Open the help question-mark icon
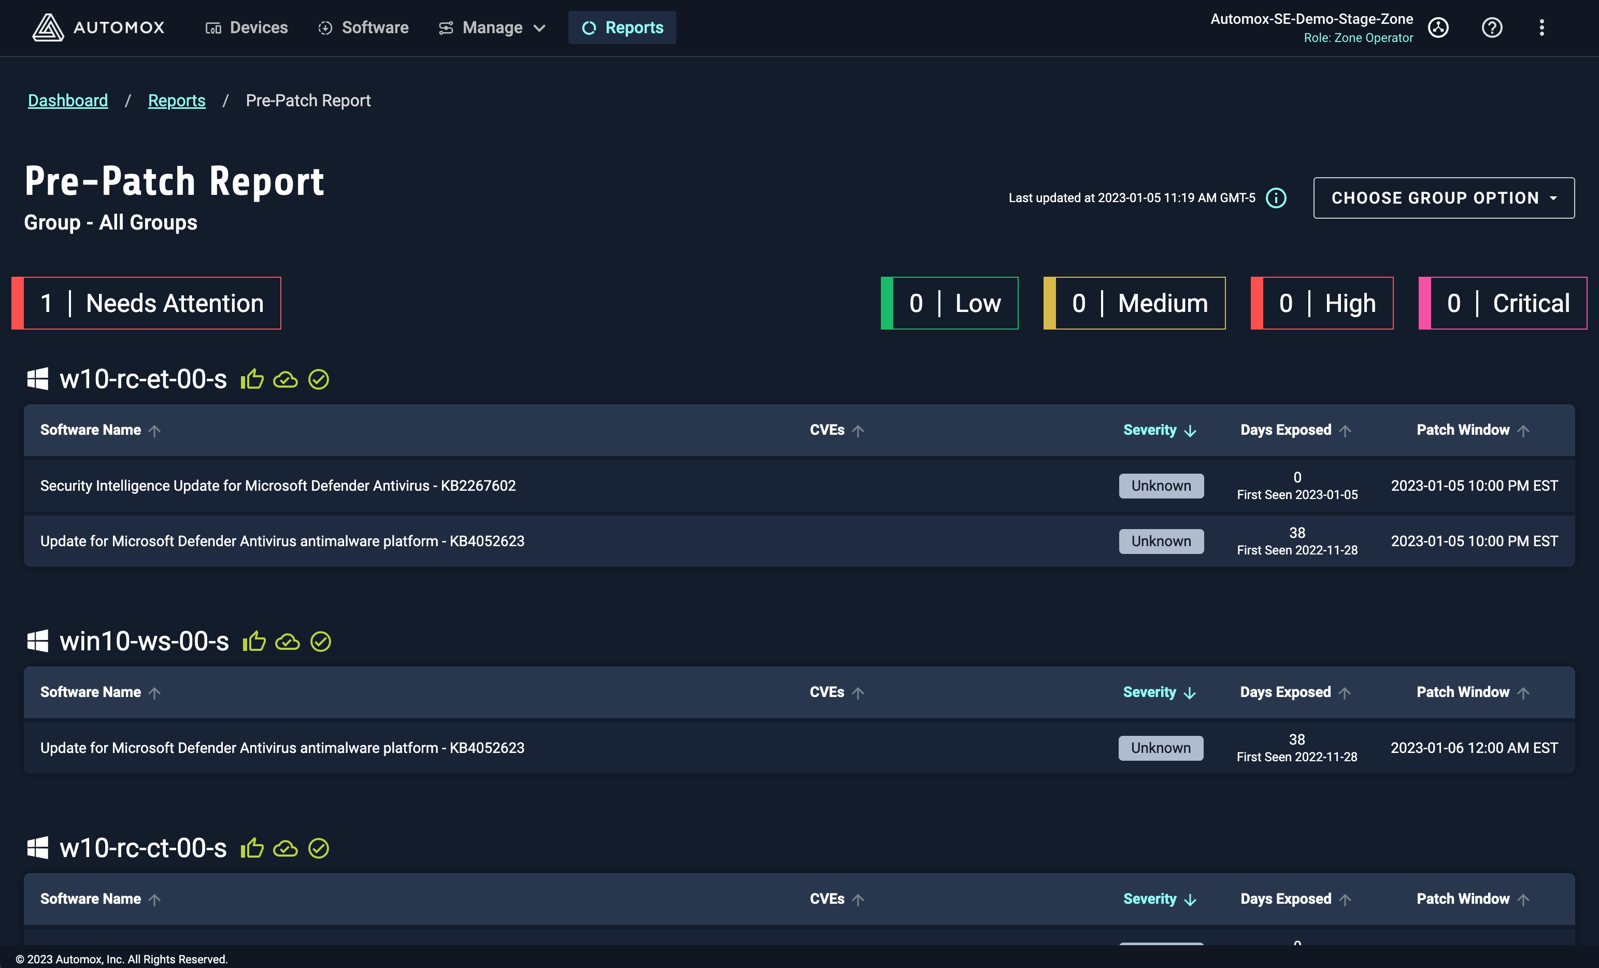 click(1492, 27)
